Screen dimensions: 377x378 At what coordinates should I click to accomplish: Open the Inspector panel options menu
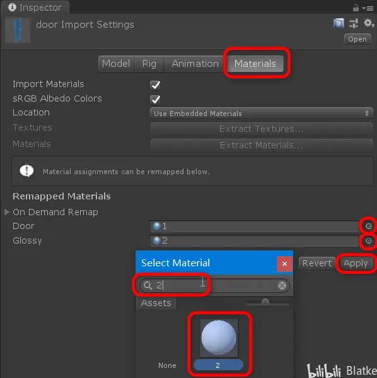click(x=368, y=9)
